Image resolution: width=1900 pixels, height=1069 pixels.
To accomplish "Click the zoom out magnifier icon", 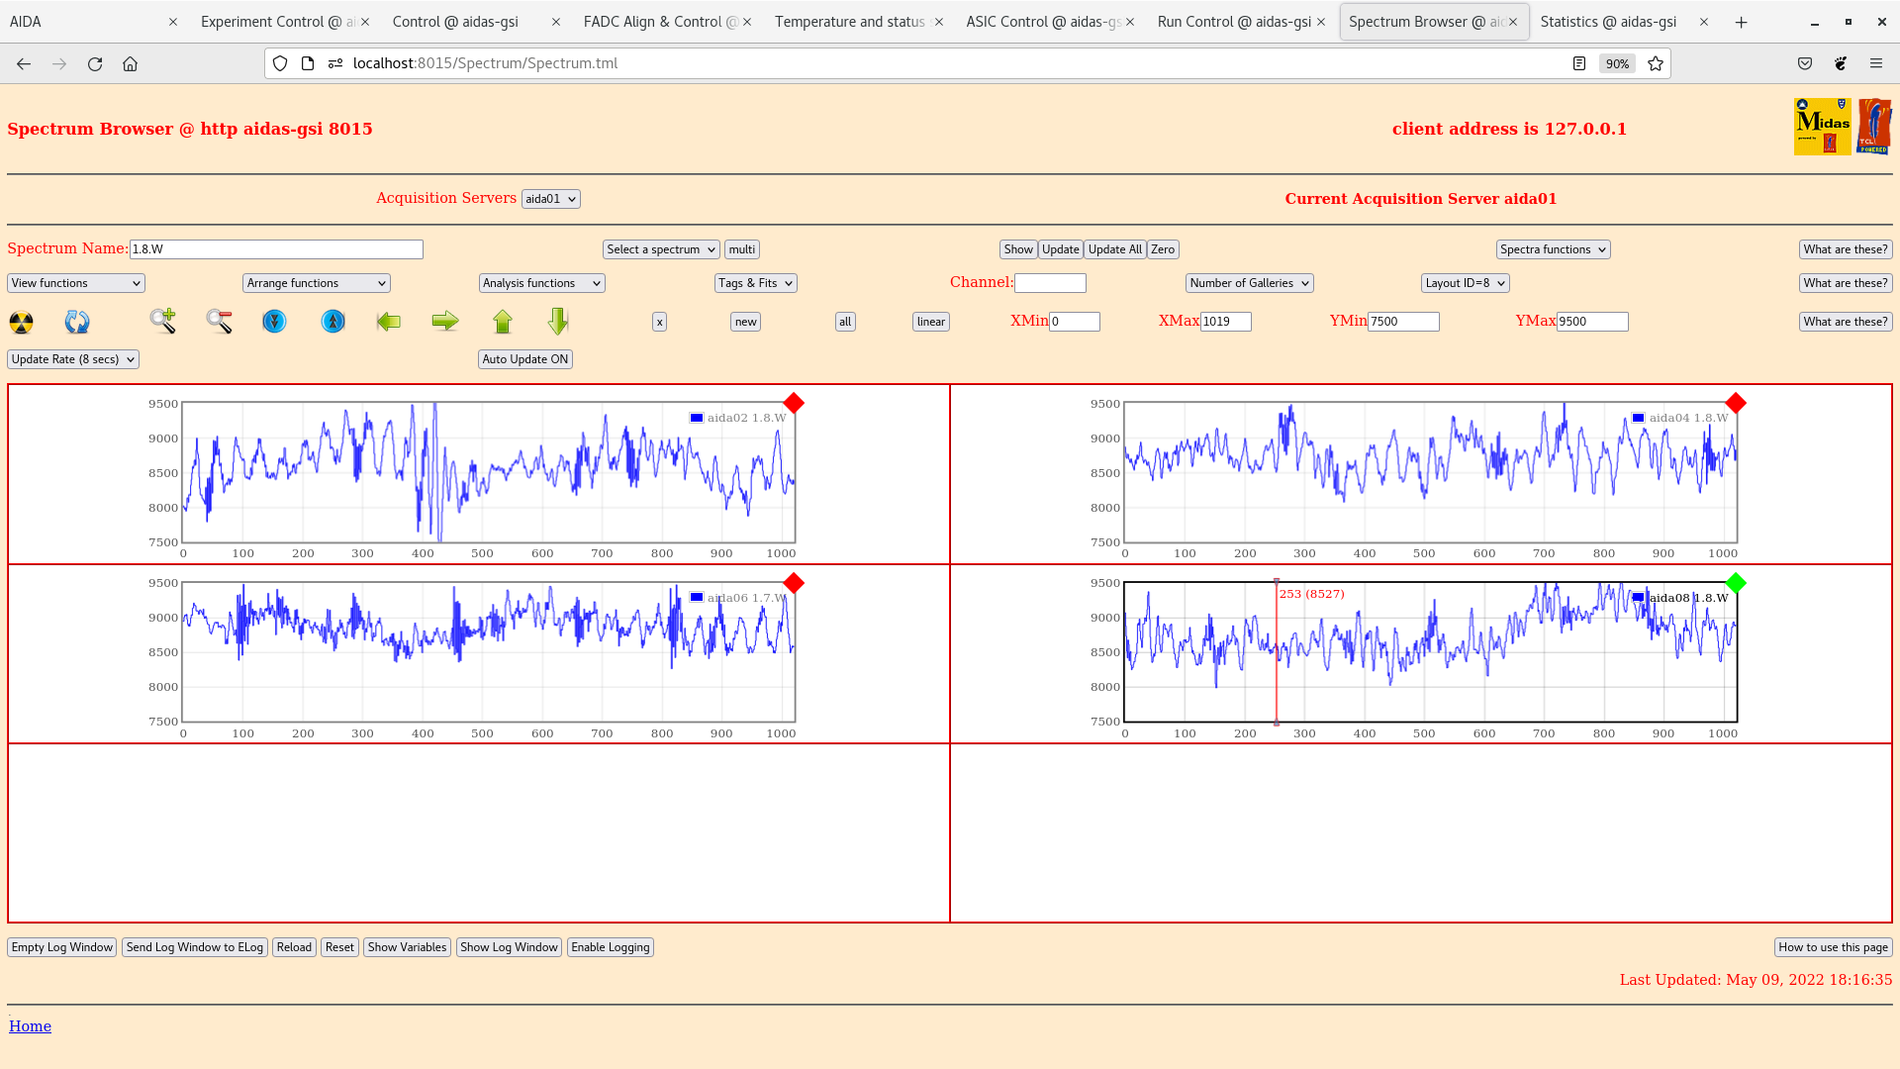I will click(219, 321).
